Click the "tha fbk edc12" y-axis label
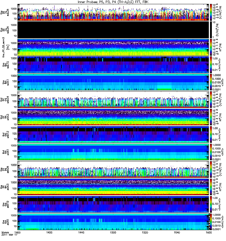The height and width of the screenshot is (241, 226). pos(6,65)
